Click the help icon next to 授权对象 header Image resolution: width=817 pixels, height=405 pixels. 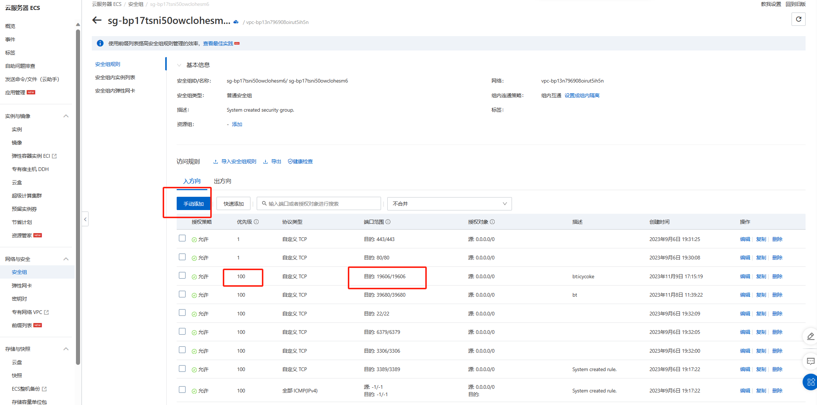coord(492,222)
